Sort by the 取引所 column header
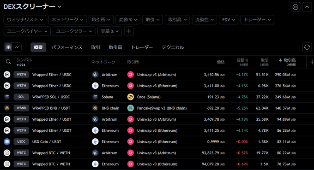 point(133,62)
